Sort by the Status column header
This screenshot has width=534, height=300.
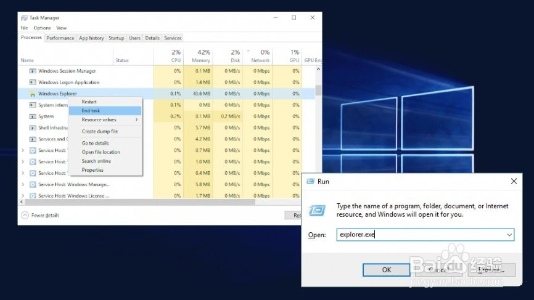coord(133,56)
